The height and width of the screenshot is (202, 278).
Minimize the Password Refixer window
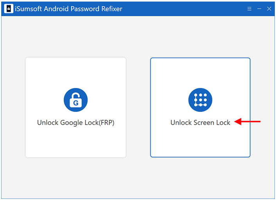pyautogui.click(x=259, y=9)
